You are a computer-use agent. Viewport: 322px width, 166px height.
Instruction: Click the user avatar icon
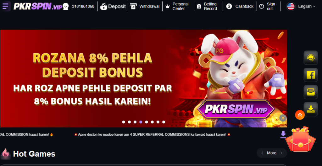(x=65, y=6)
